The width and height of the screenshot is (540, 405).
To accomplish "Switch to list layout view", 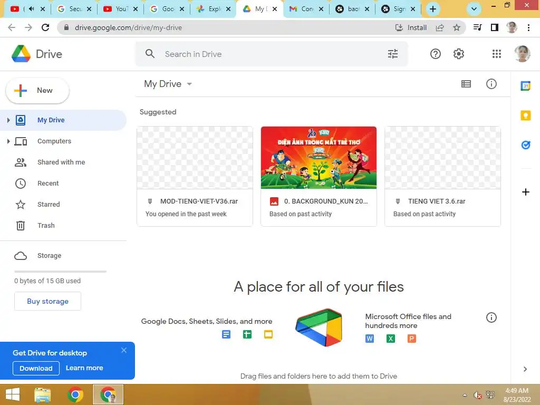I will click(466, 84).
